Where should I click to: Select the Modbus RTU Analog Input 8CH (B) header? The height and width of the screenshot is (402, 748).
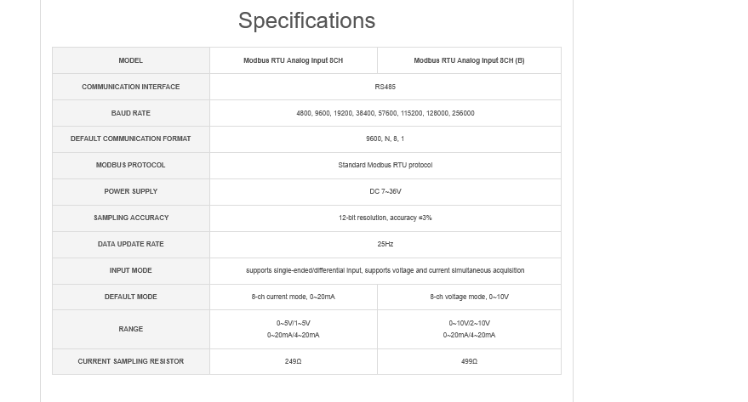[x=469, y=60]
